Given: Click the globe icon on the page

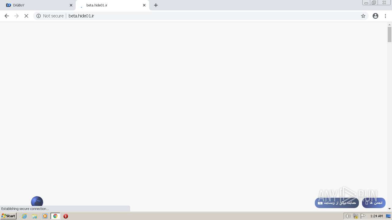Looking at the screenshot, I should 37,201.
